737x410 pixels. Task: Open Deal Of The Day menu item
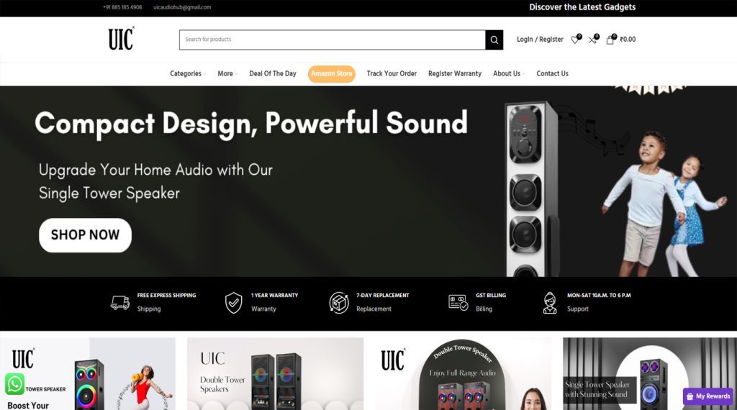pyautogui.click(x=273, y=74)
